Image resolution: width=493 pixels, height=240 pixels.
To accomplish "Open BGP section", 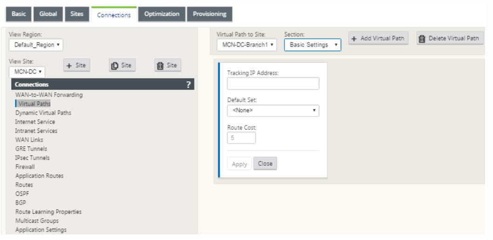I will pos(21,203).
